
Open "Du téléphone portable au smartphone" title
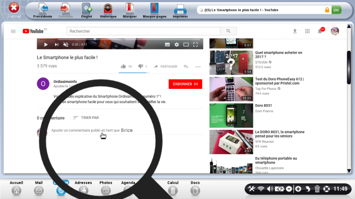point(276,160)
